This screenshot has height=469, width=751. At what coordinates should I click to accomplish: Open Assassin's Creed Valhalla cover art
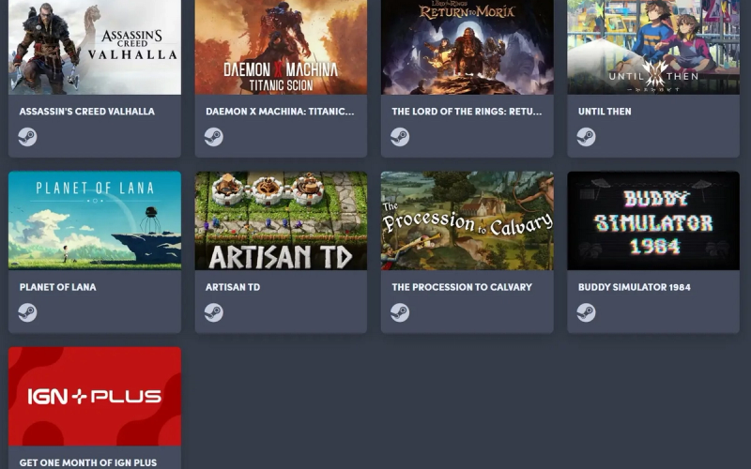[95, 47]
